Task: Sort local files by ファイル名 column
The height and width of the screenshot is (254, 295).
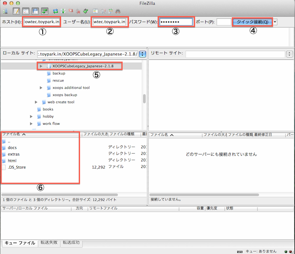Action: pos(41,134)
